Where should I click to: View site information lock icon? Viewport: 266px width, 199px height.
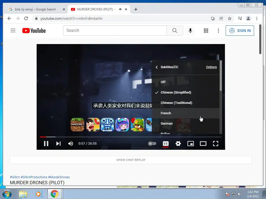36,18
